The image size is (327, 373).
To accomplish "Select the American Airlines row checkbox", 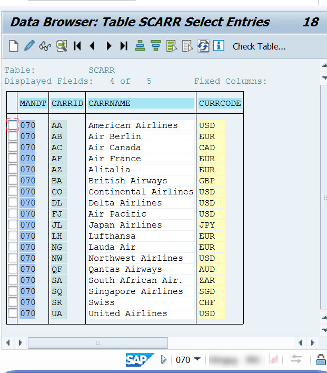I will (12, 125).
